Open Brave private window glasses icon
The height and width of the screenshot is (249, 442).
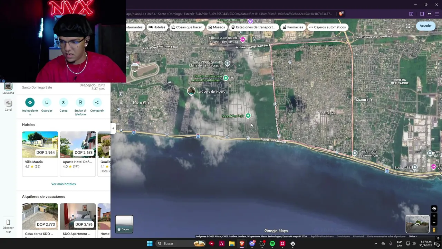[430, 14]
